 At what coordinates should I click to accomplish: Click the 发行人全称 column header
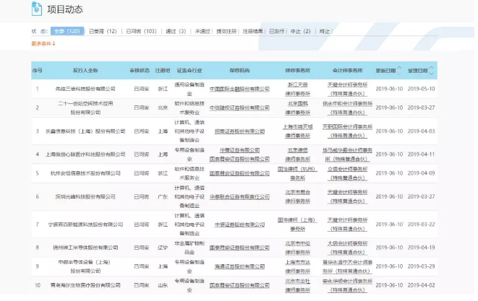point(85,71)
